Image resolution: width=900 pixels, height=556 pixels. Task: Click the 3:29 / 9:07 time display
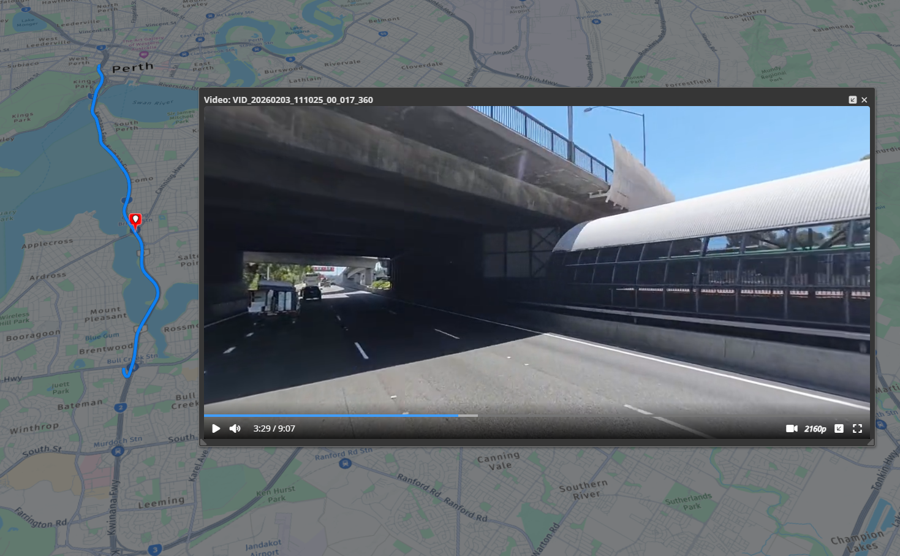coord(274,428)
